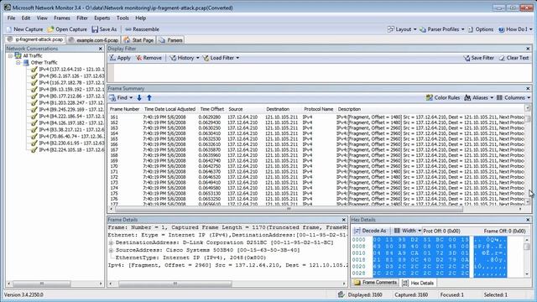Click the Ipv4 Fragment line in Frame Details
This screenshot has height=302, width=537.
pyautogui.click(x=227, y=265)
